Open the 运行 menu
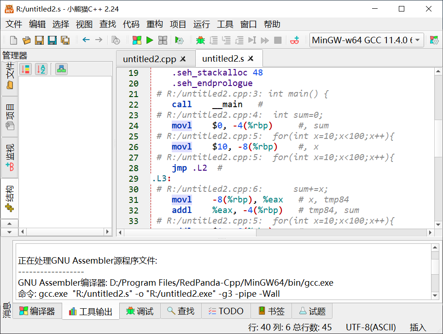 tap(201, 24)
